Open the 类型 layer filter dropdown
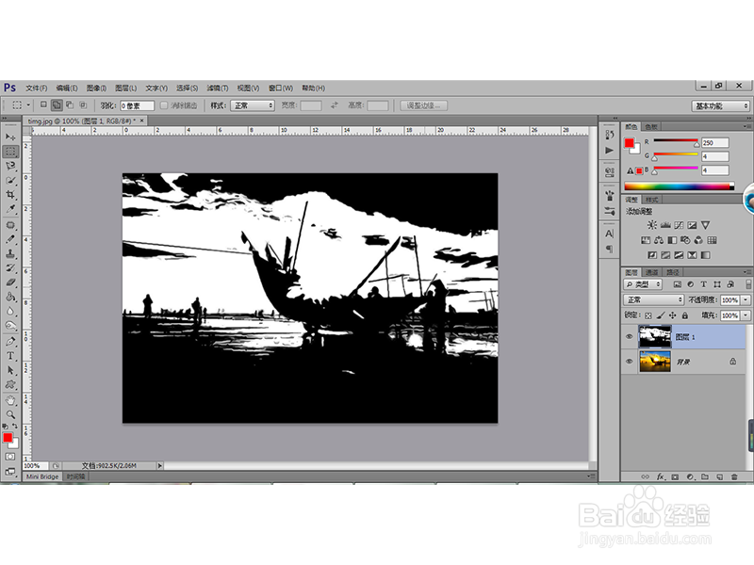The image size is (754, 565). point(643,284)
